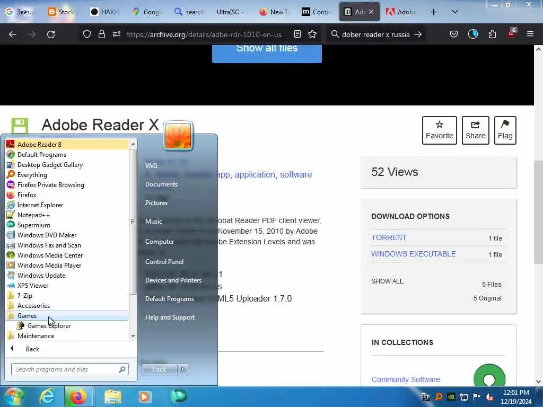Viewport: 543px width, 407px height.
Task: Open Firefox Private Browsing entry
Action: click(x=66, y=184)
